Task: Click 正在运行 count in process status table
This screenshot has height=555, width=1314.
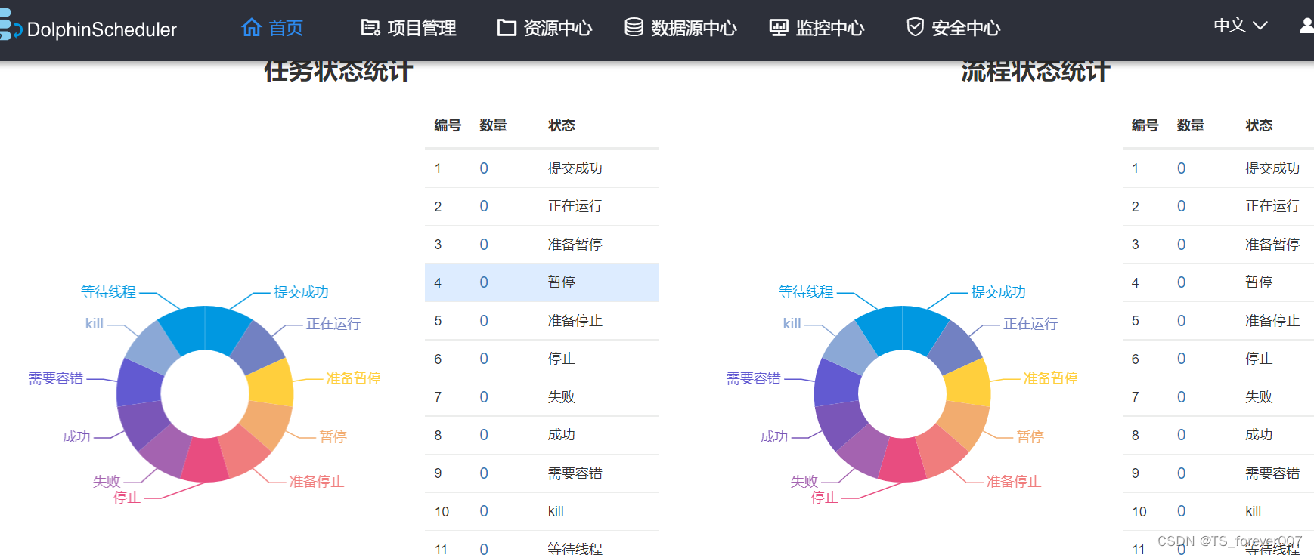Action: (x=1182, y=206)
